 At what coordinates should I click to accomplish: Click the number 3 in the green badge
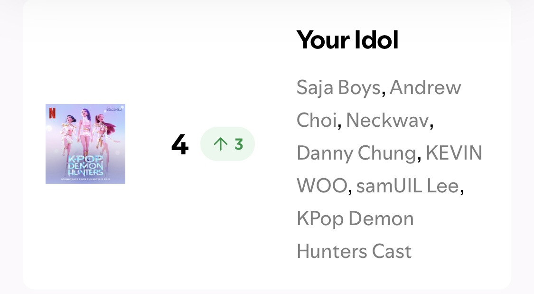238,144
